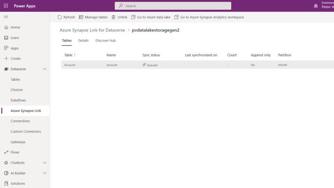Click in the Search input field
Screen dimensions: 334x188
173,6
